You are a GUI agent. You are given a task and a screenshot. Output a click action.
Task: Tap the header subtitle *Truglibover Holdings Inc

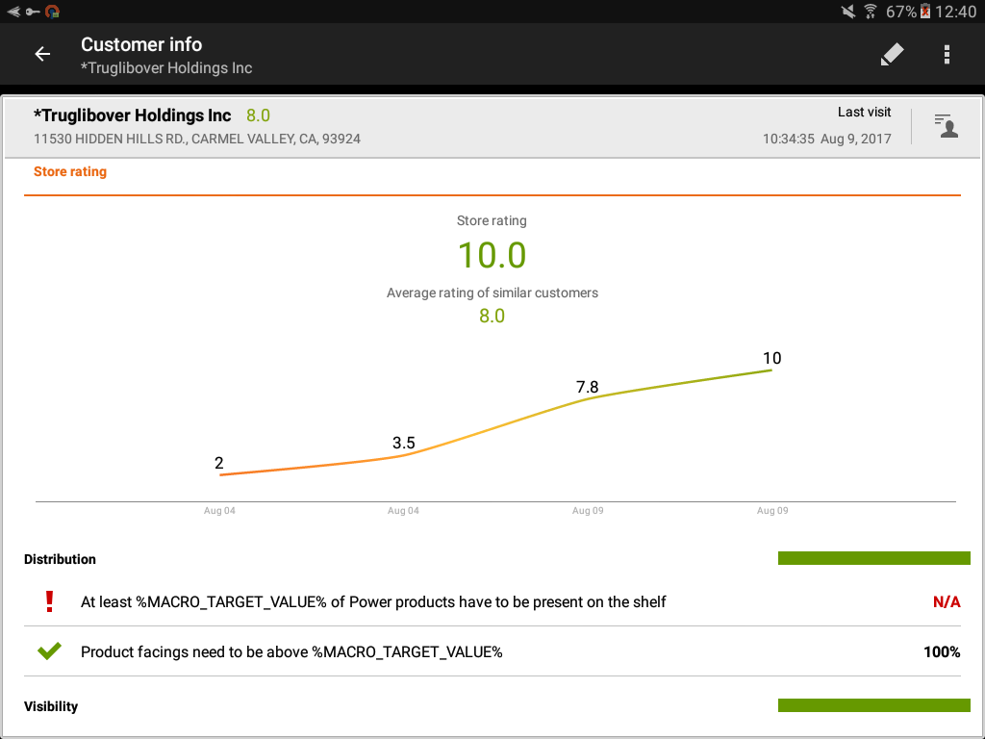(166, 68)
